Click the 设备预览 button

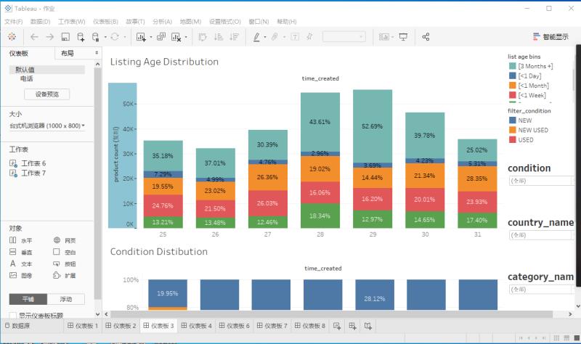[x=47, y=94]
